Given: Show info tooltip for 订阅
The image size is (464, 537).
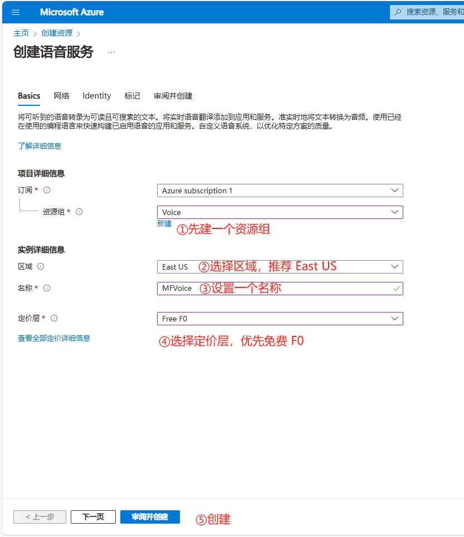Looking at the screenshot, I should point(47,190).
